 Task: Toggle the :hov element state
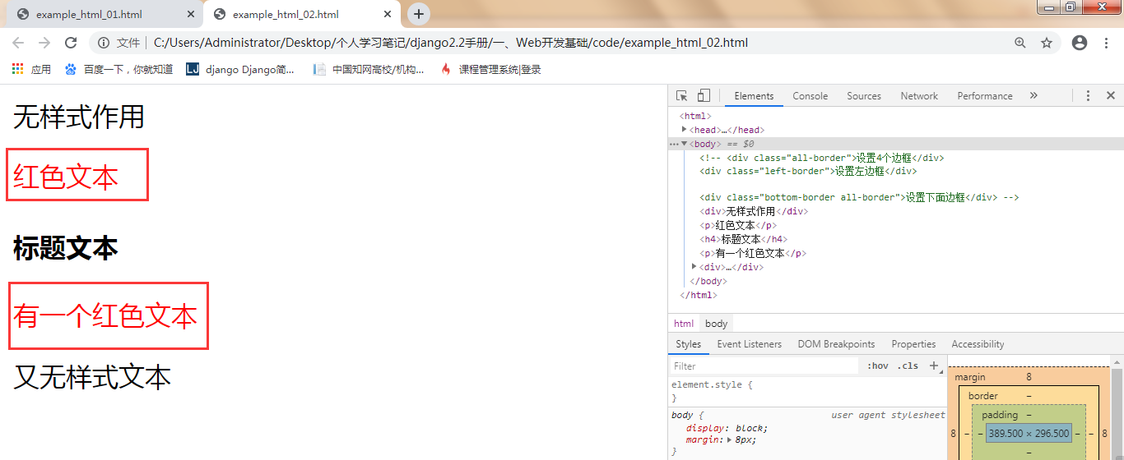pos(877,366)
